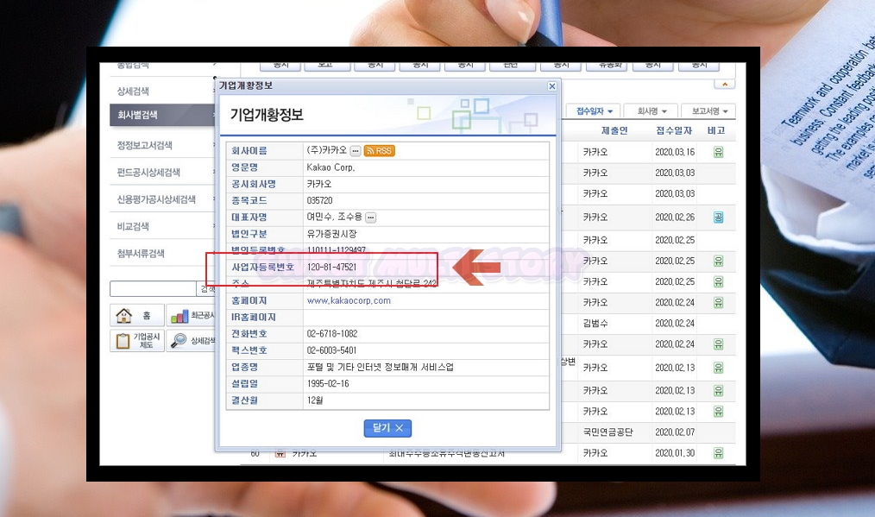The width and height of the screenshot is (875, 517).
Task: Click the 공시회사명 value 카카오
Action: point(319,184)
